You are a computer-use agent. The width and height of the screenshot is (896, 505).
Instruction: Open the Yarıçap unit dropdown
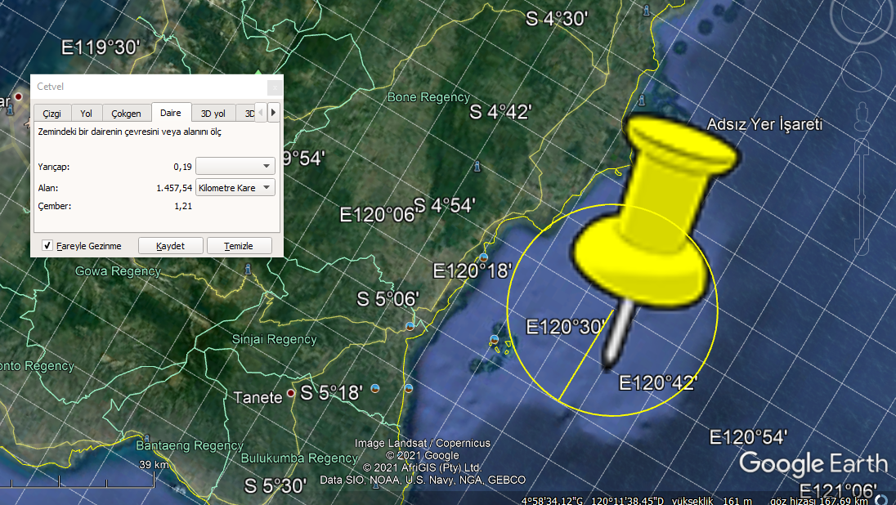(235, 166)
